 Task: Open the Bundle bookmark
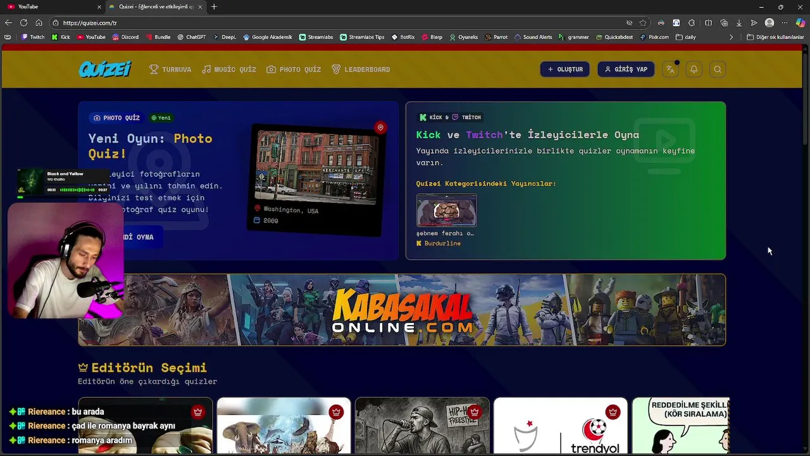click(158, 37)
